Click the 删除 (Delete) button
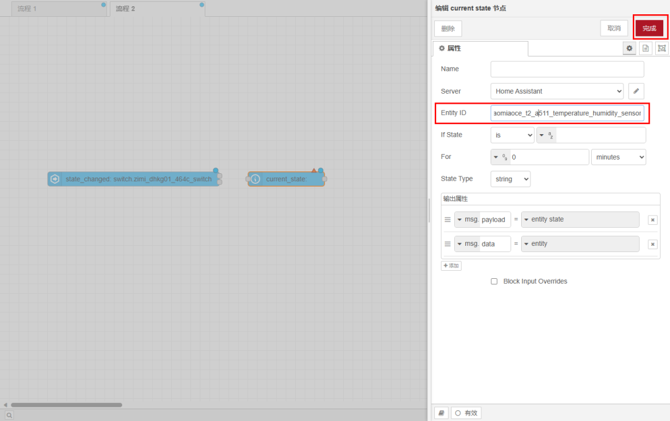Image resolution: width=670 pixels, height=421 pixels. pyautogui.click(x=448, y=29)
